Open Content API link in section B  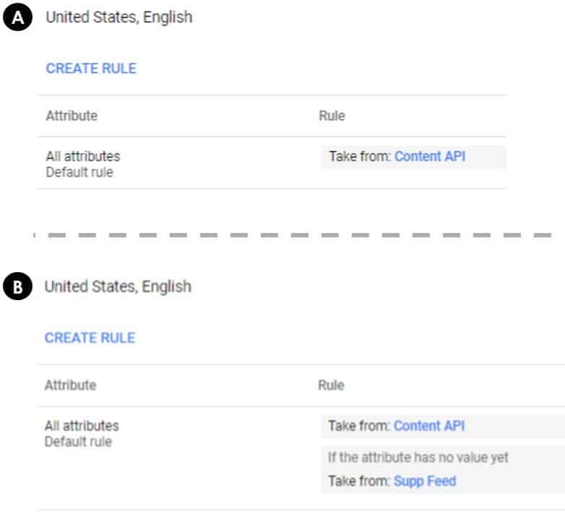click(429, 426)
